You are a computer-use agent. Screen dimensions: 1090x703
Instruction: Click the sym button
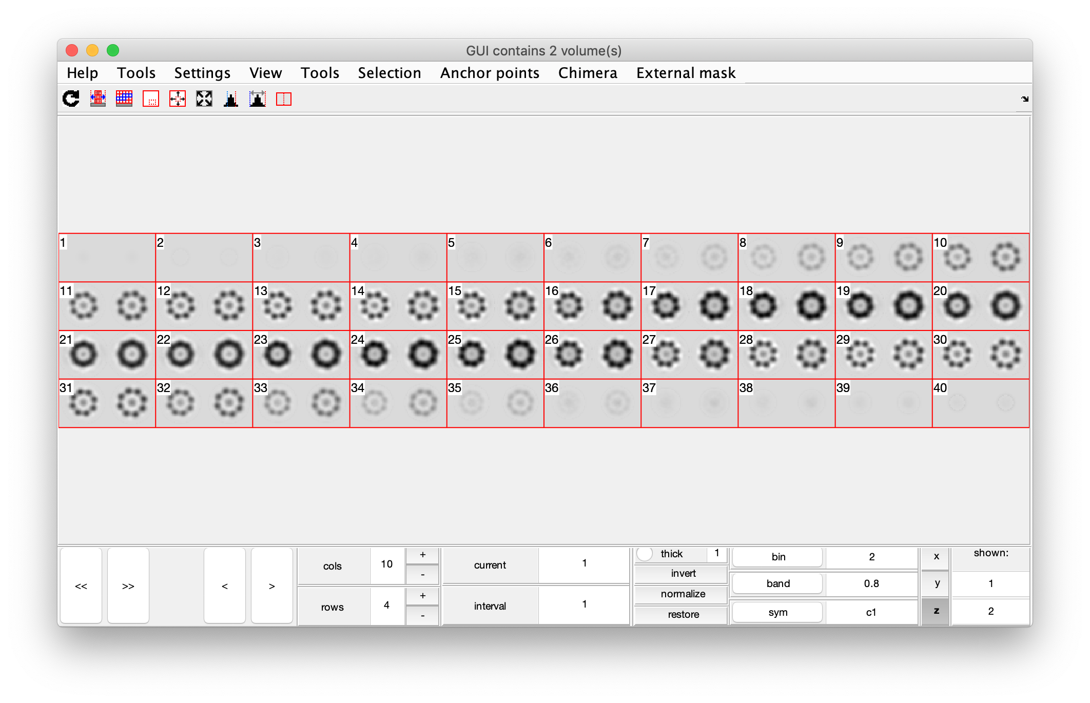click(x=778, y=612)
